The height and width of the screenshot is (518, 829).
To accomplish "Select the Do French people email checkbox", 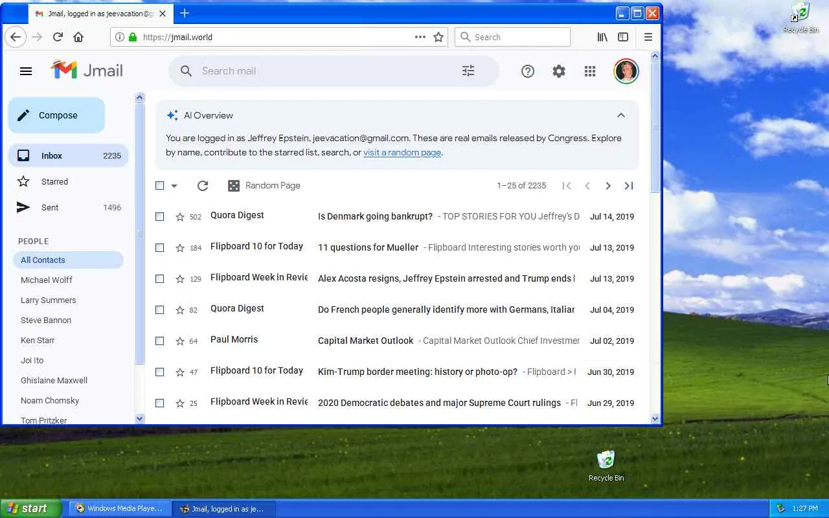I will (x=160, y=310).
